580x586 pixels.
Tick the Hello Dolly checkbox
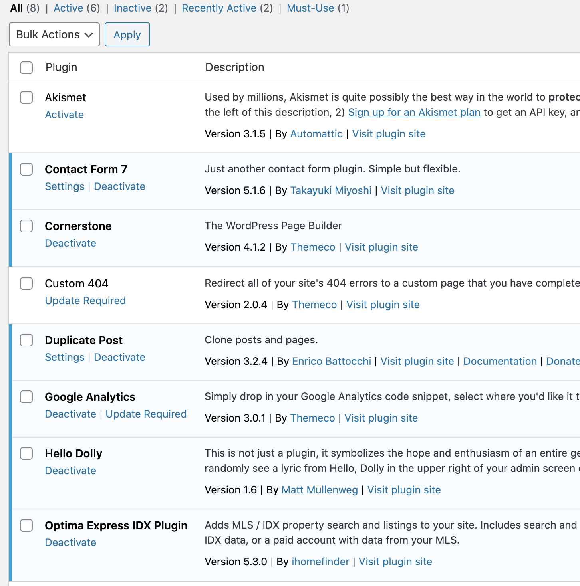pyautogui.click(x=26, y=453)
